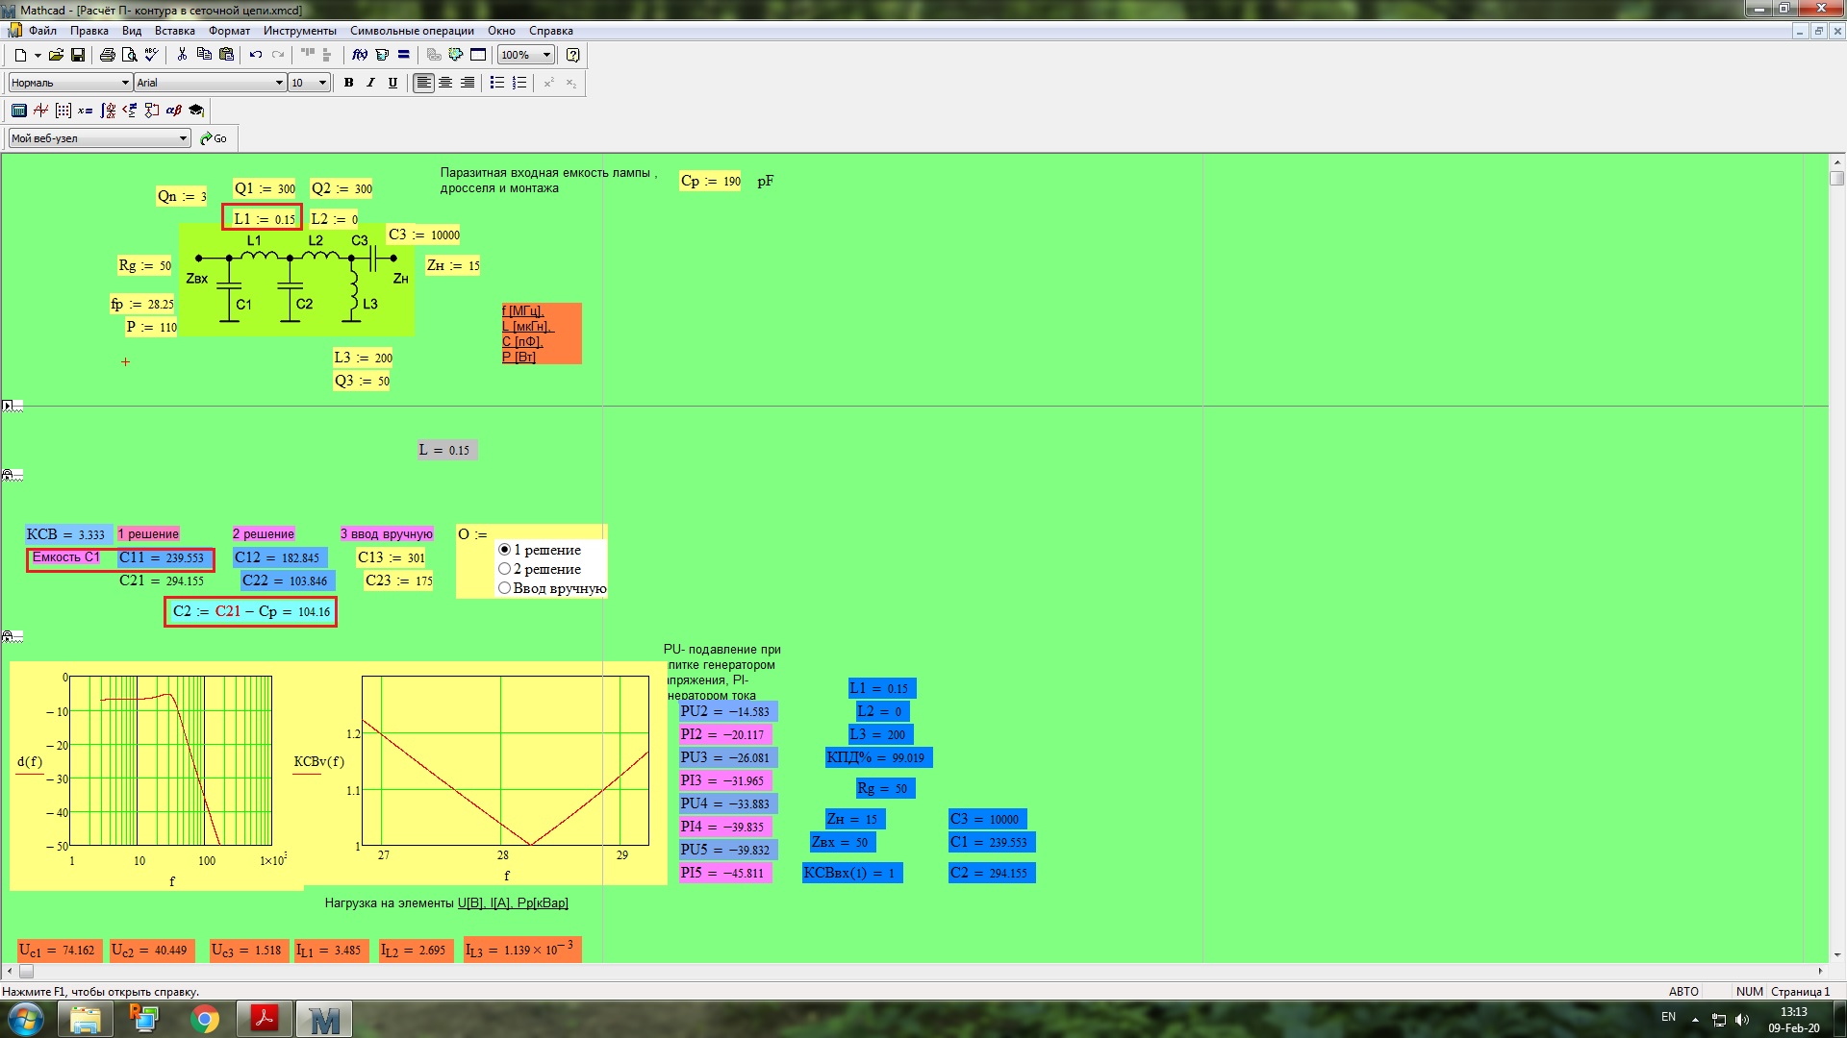Insert bulleted list
Viewport: 1847px width, 1038px height.
click(x=497, y=83)
